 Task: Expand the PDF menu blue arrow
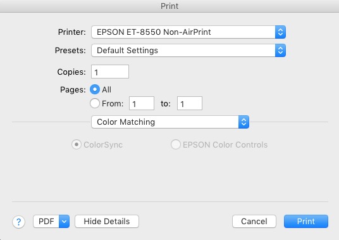(65, 222)
